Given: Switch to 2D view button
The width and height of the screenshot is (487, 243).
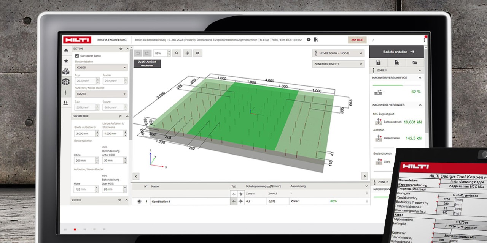Looking at the screenshot, I should pos(147,64).
